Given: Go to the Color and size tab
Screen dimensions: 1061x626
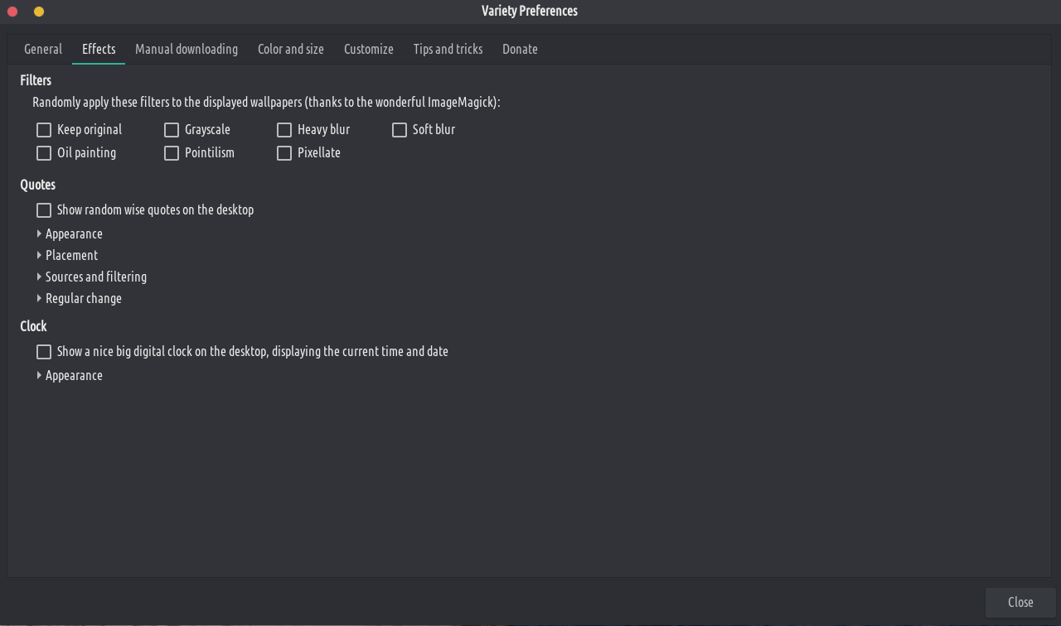Looking at the screenshot, I should [x=291, y=49].
